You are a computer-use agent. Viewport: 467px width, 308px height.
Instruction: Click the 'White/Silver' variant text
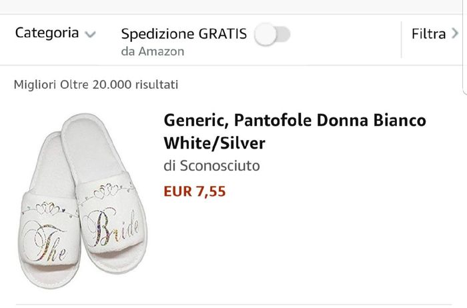pos(214,143)
